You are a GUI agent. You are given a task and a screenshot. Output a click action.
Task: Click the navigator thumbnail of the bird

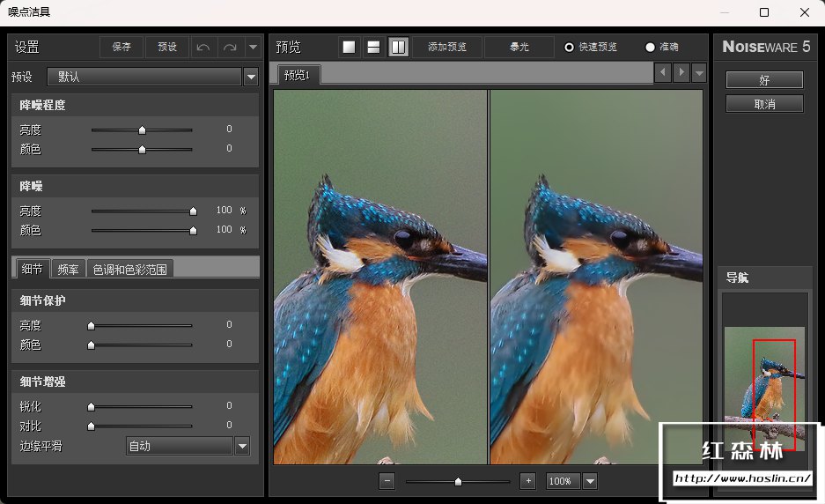(764, 389)
